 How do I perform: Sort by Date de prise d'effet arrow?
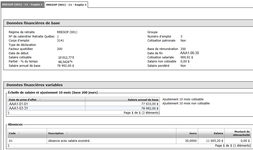pyautogui.click(x=40, y=99)
